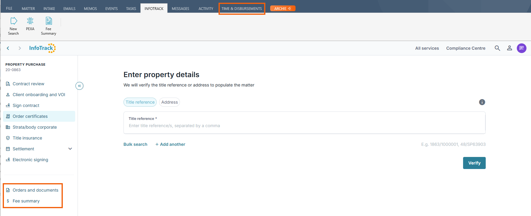
Task: Open the purple chat support icon
Action: (521, 48)
